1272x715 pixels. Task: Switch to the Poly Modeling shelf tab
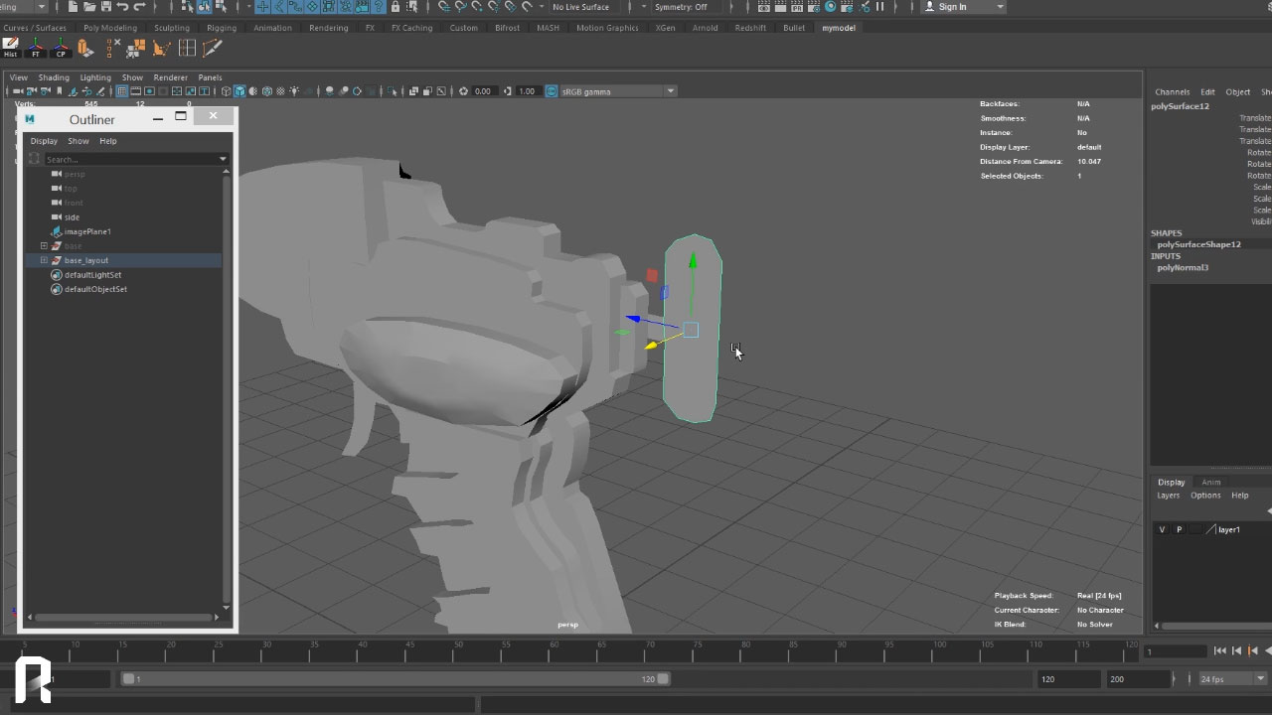[x=110, y=28]
